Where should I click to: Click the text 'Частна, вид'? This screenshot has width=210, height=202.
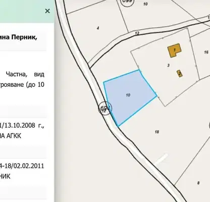25,74
